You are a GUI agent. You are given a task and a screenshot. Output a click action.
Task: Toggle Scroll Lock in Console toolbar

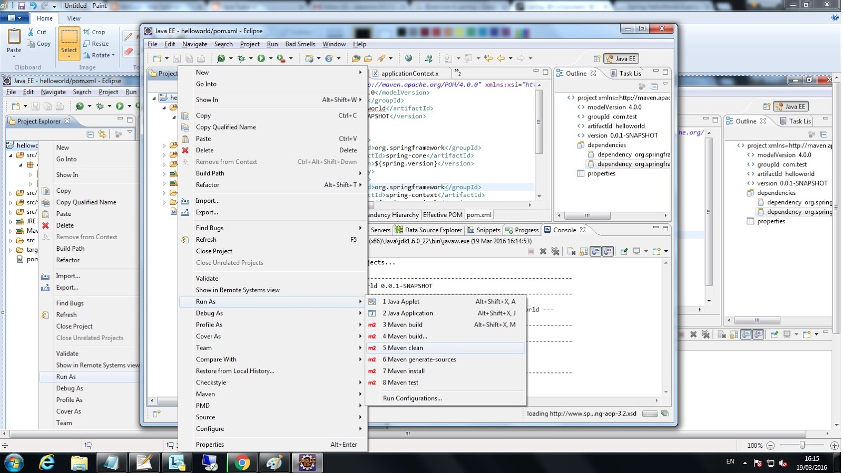coord(584,251)
